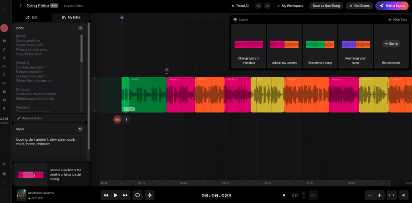Image resolution: width=412 pixels, height=203 pixels.
Task: Expand the left sidebar with the chevron
Action: [4, 10]
